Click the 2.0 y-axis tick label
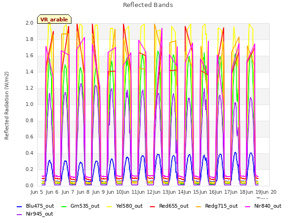The image size is (297, 223). point(30,23)
